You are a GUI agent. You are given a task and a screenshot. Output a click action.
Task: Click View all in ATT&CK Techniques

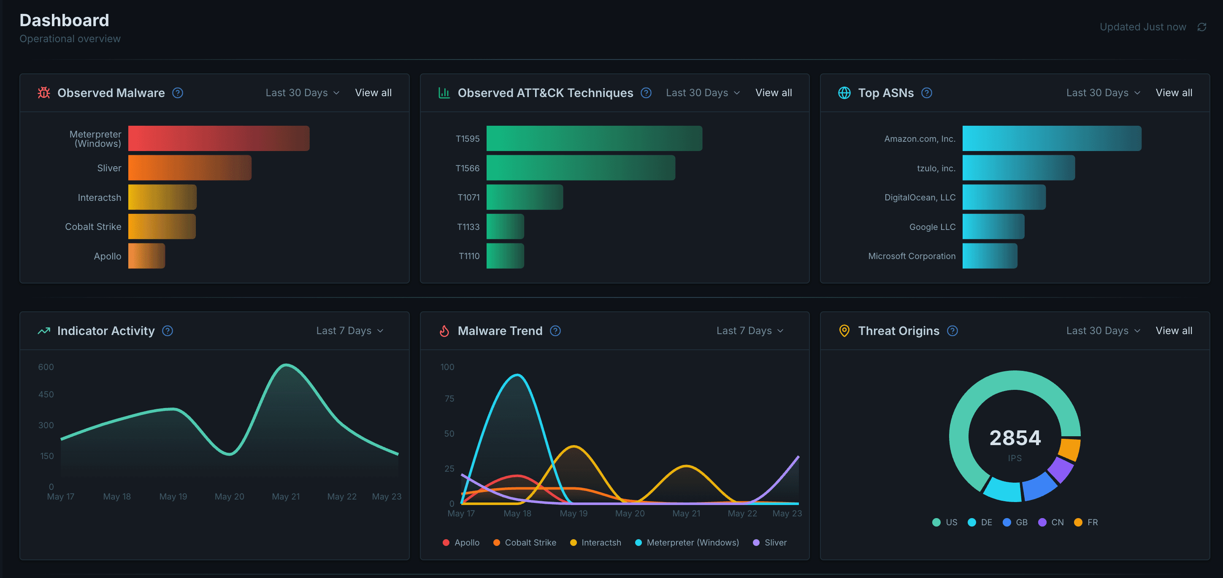tap(774, 92)
